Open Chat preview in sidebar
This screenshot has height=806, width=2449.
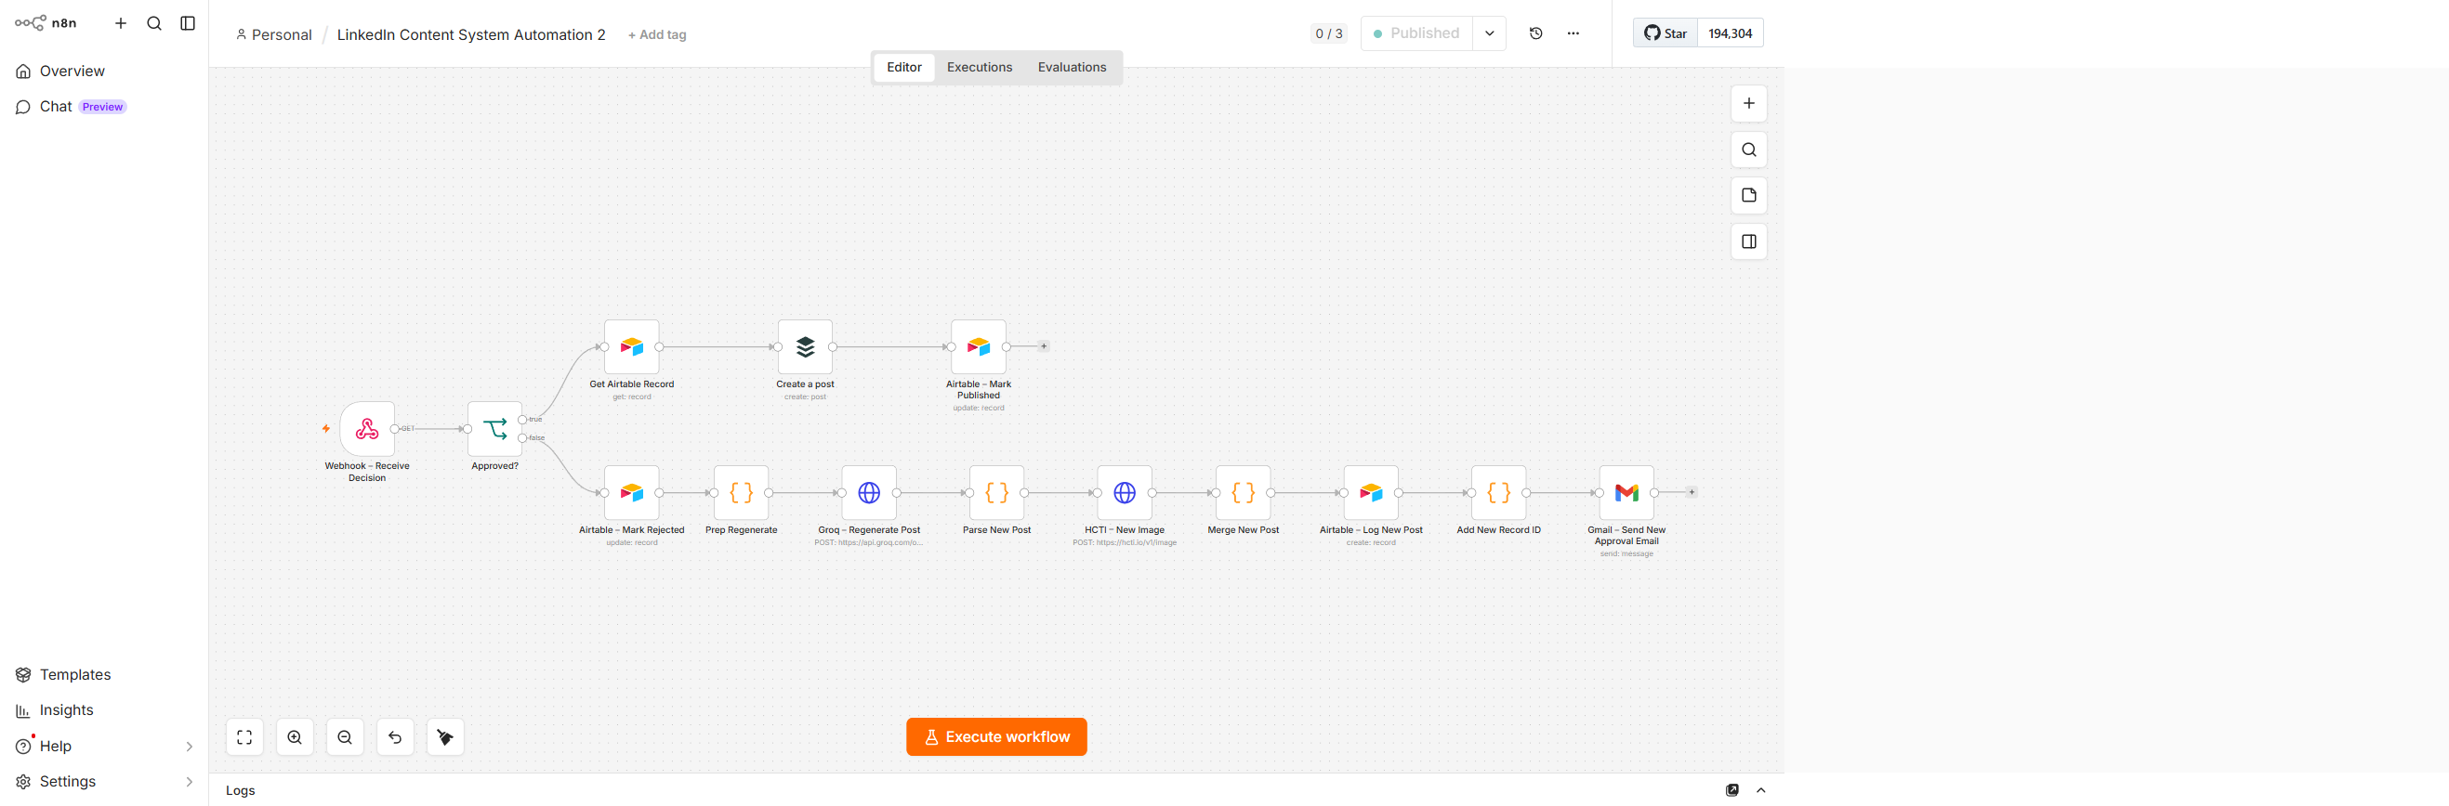103,107
